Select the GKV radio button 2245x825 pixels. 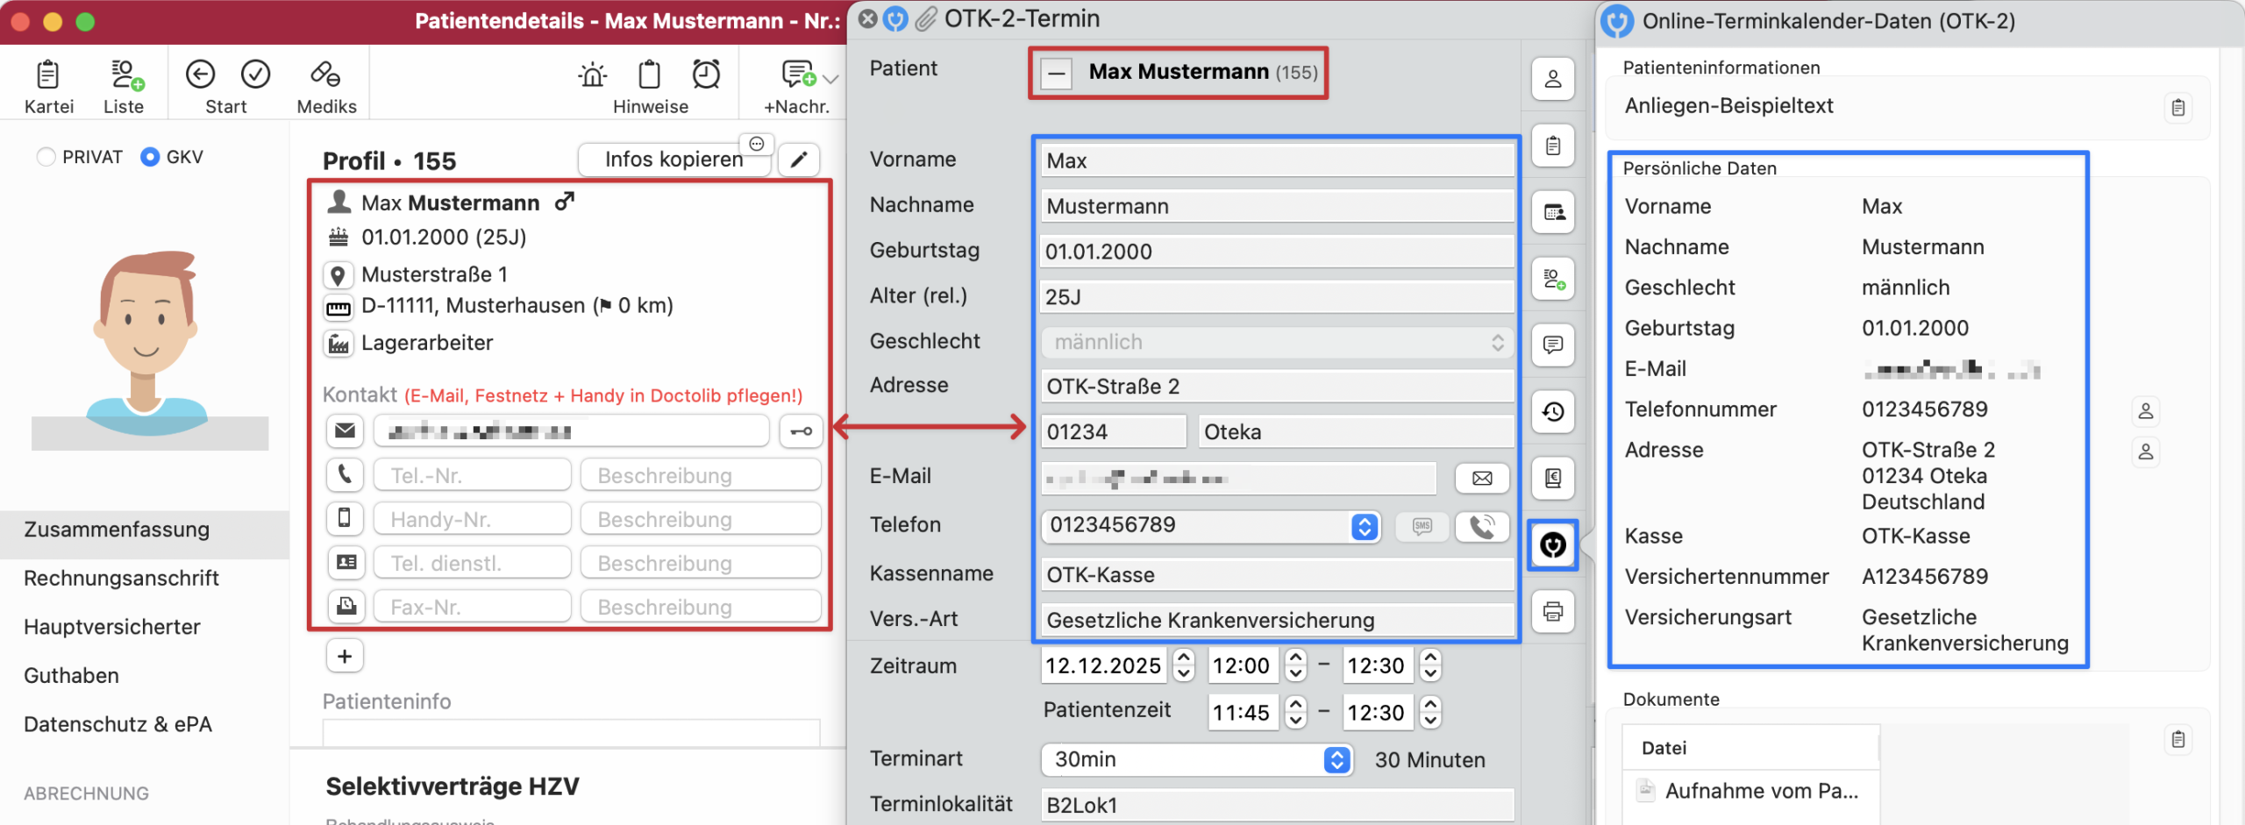(x=150, y=156)
